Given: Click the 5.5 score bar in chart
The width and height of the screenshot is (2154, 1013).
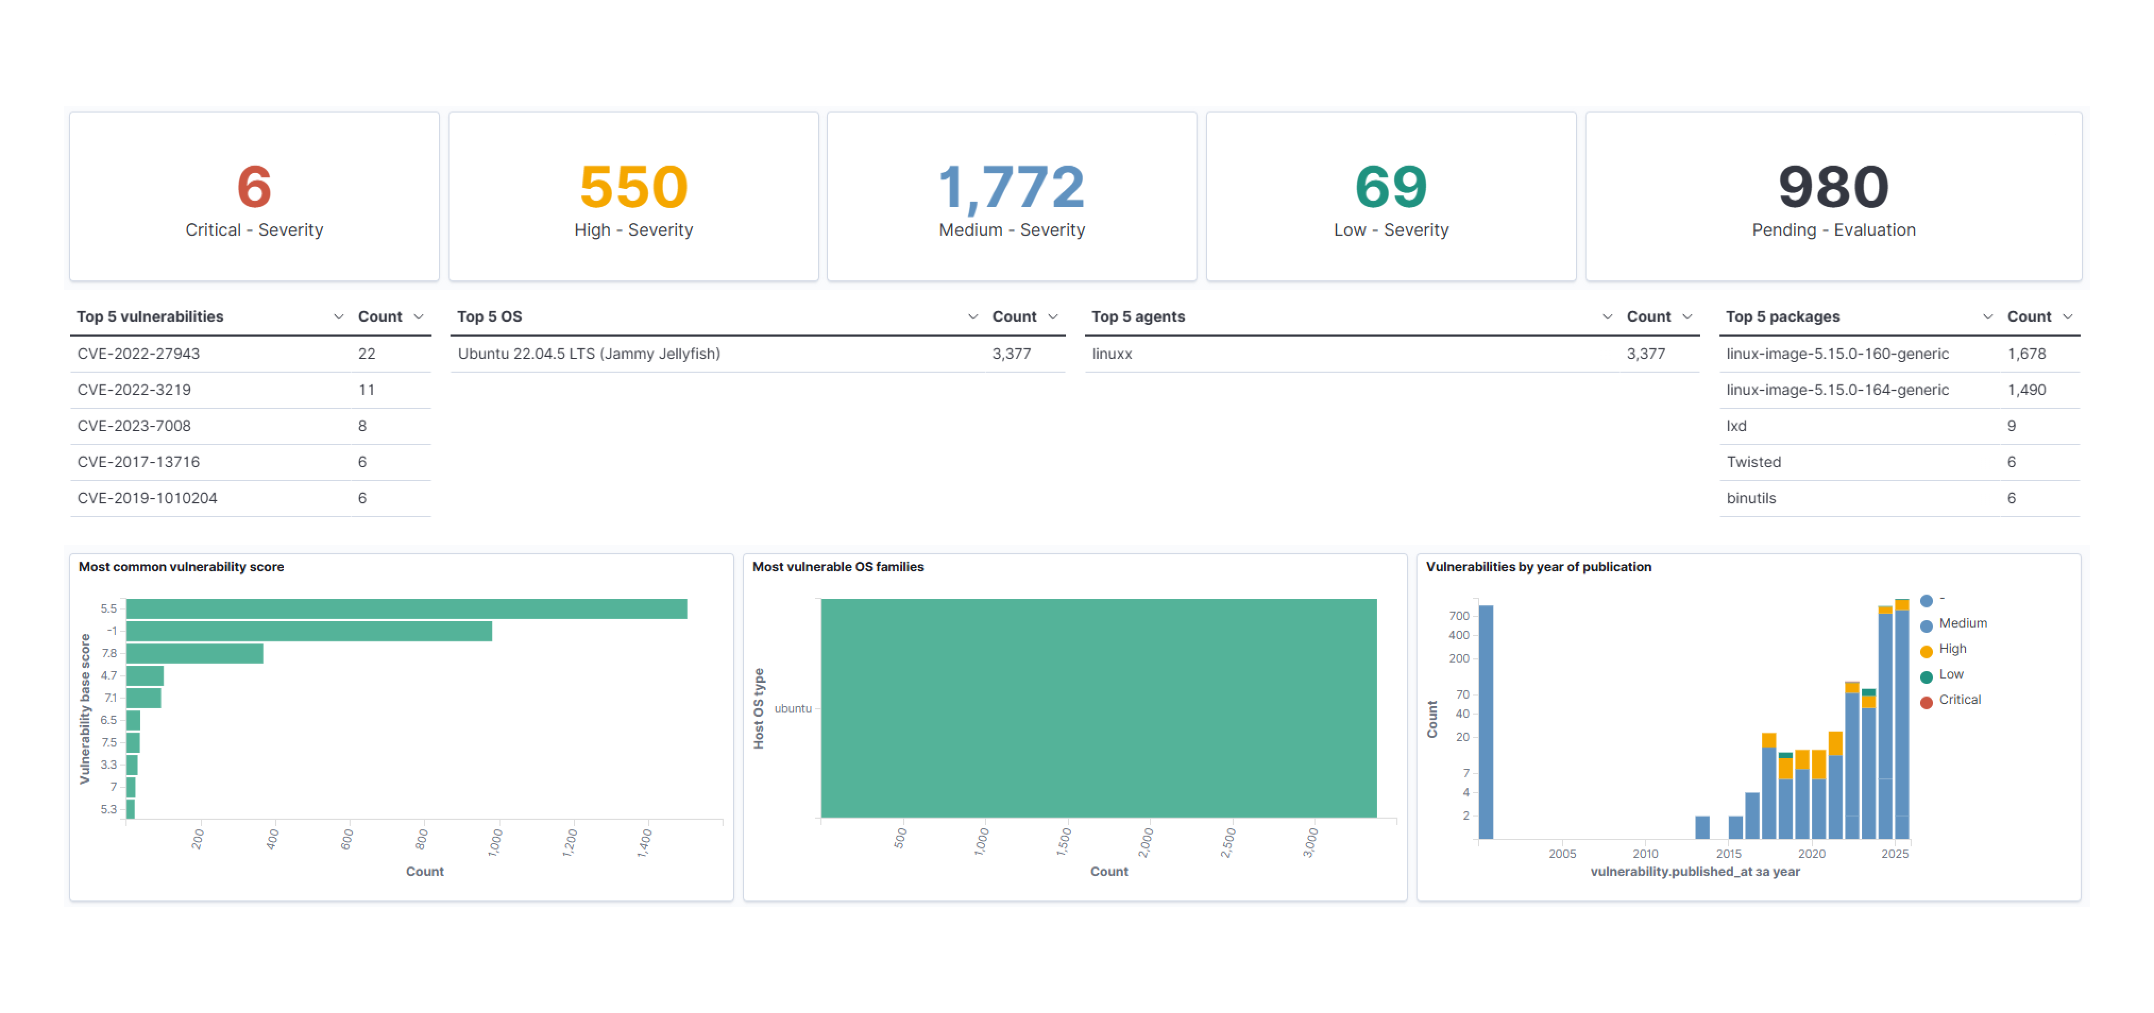Looking at the screenshot, I should 406,608.
